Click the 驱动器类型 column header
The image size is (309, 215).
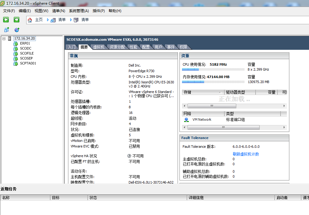pos(240,92)
